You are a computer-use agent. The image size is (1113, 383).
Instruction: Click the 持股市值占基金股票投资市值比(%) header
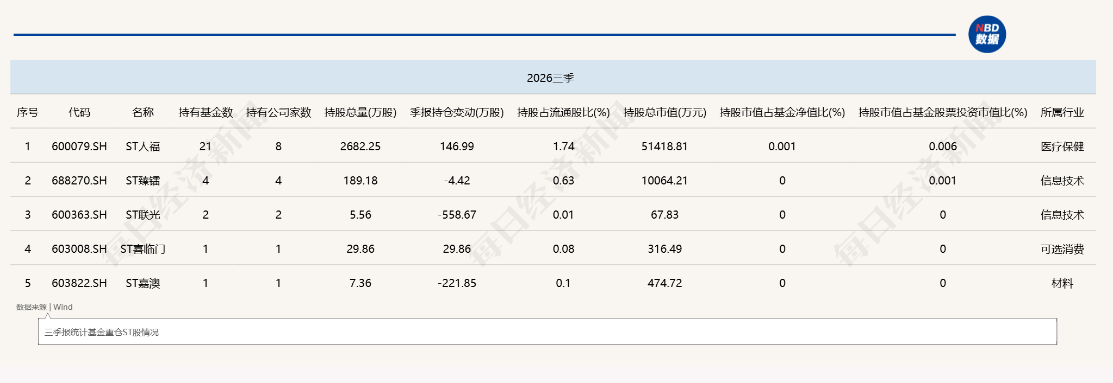tap(943, 112)
